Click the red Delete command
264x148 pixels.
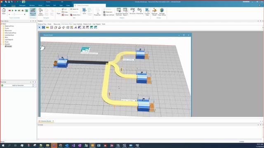(65, 15)
